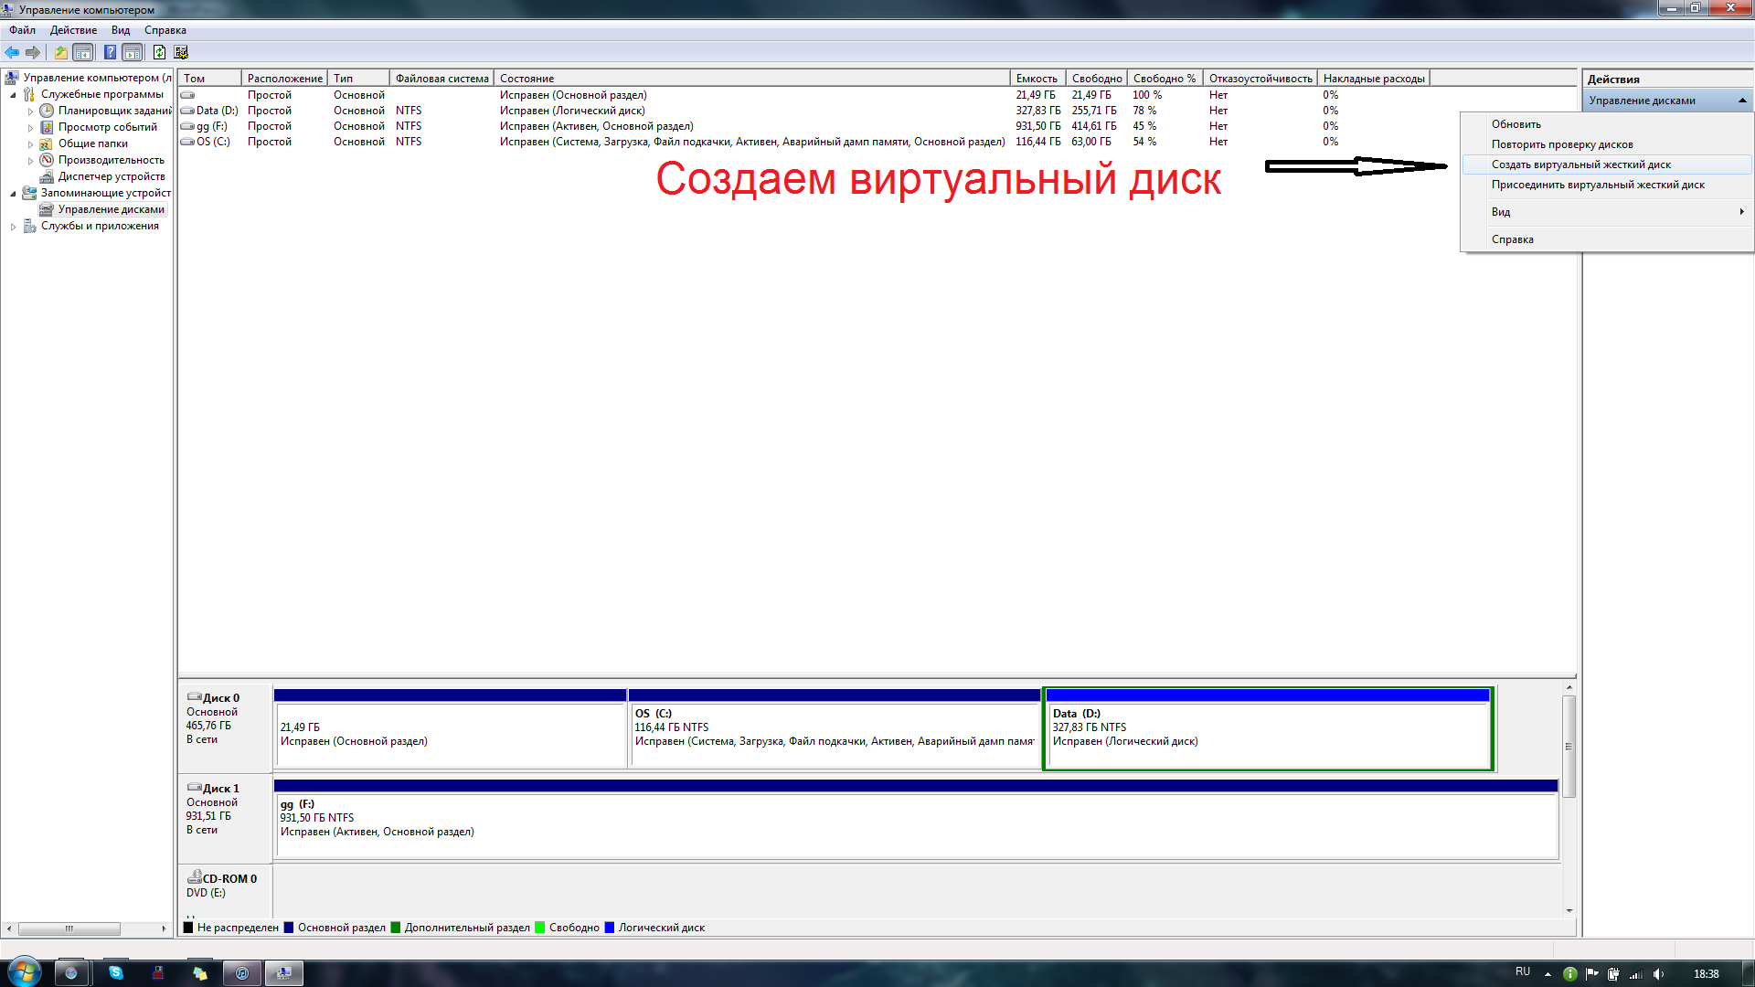1755x987 pixels.
Task: Open the Действие menu
Action: pyautogui.click(x=73, y=30)
